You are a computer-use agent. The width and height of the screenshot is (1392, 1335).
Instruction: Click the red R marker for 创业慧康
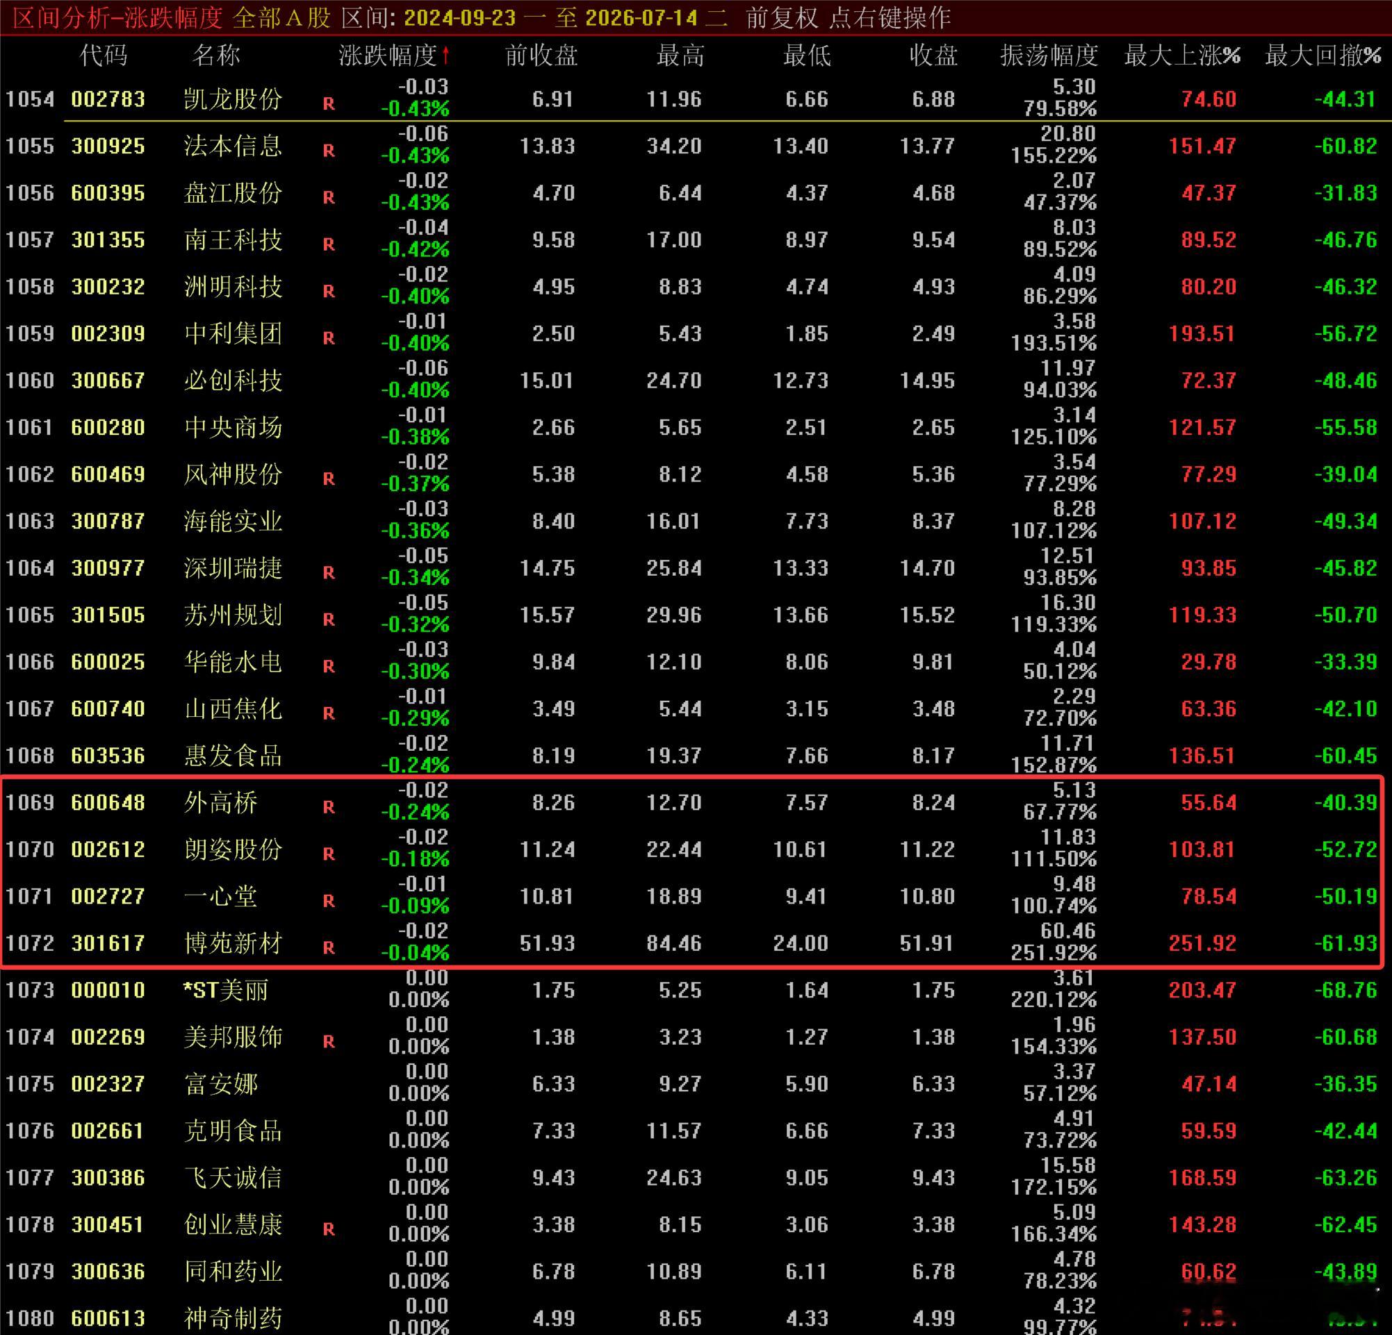point(329,1229)
